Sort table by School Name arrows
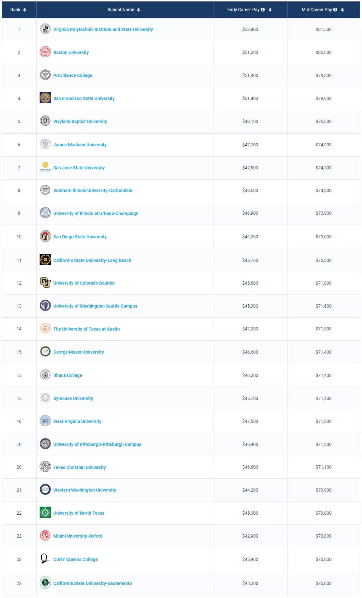This screenshot has width=362, height=598. point(138,10)
